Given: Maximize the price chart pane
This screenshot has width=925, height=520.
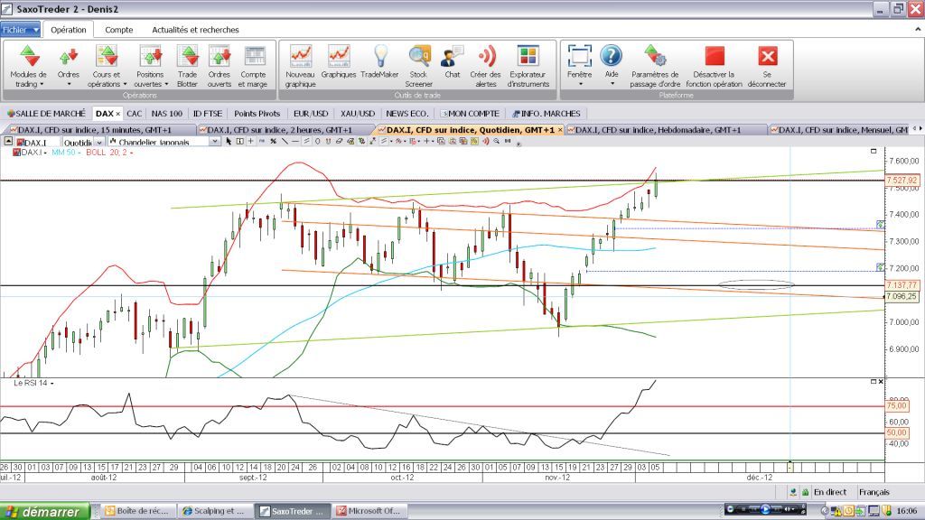Looking at the screenshot, I should [874, 151].
